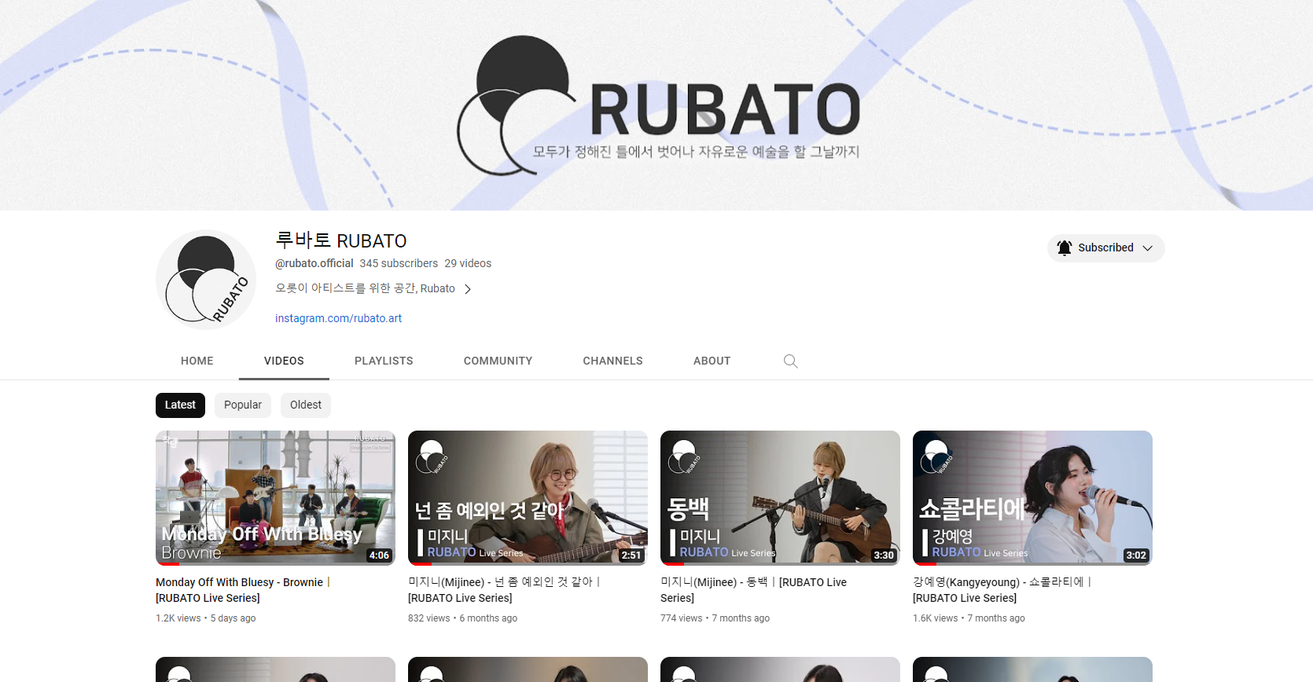Click the 3:30 duration badge
The image size is (1313, 682).
[x=884, y=555]
